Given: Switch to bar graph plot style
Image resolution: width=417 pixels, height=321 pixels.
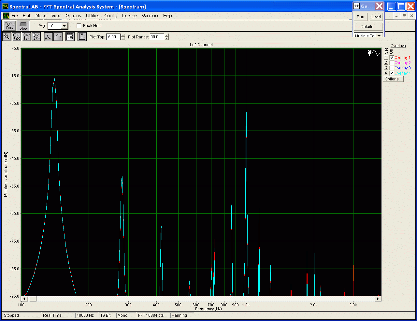Looking at the screenshot, I should tap(58, 37).
